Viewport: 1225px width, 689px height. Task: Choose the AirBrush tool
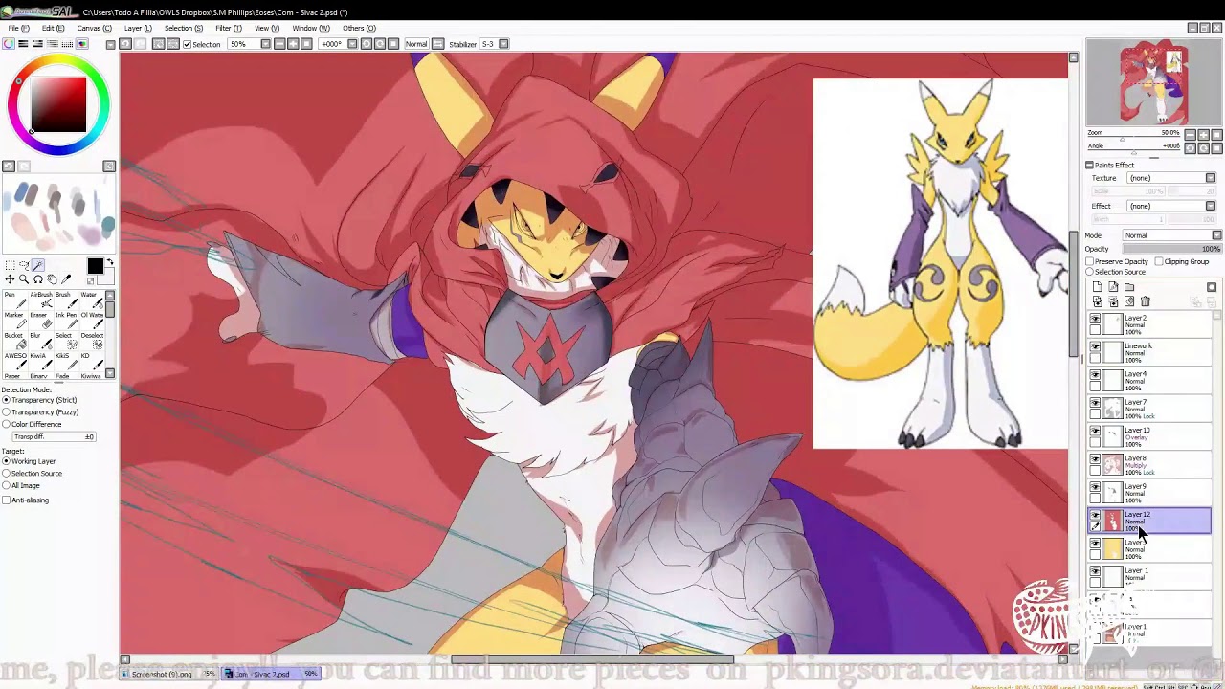[x=41, y=300]
